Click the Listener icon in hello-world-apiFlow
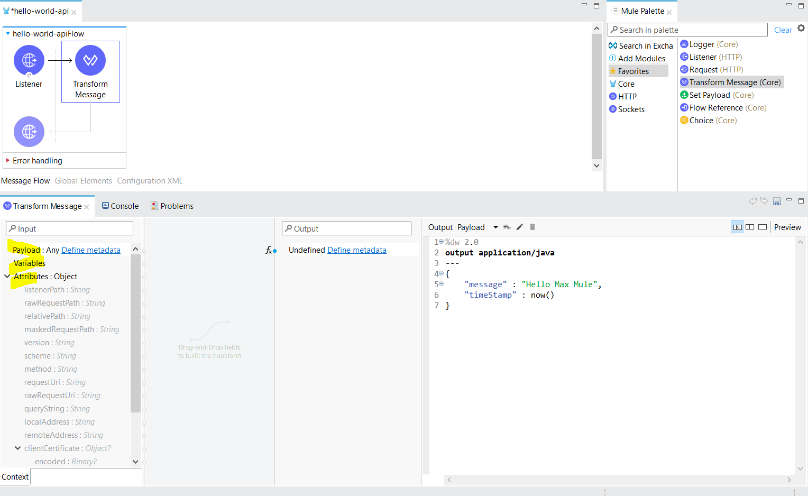 click(29, 60)
